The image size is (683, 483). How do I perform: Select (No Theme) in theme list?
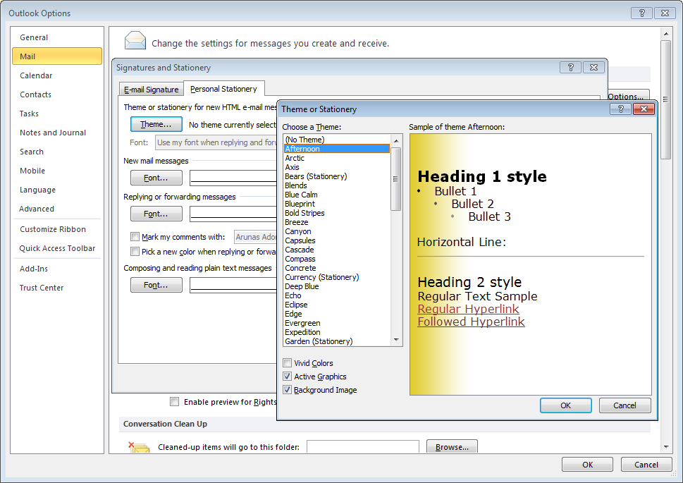click(337, 140)
